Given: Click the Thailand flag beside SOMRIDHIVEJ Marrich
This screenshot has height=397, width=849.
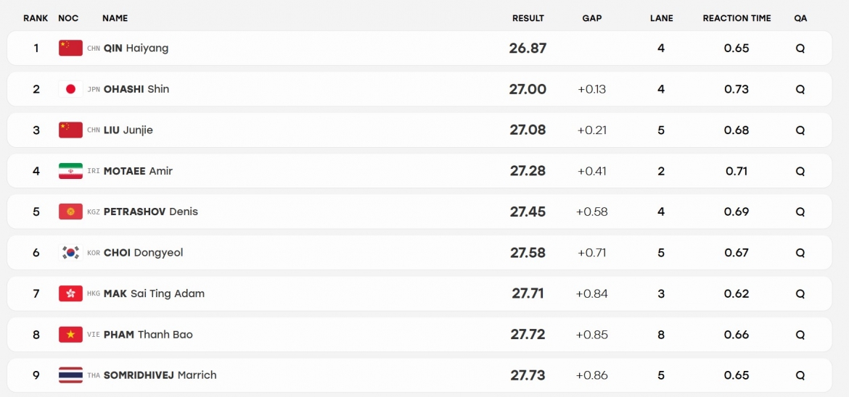Looking at the screenshot, I should (70, 375).
